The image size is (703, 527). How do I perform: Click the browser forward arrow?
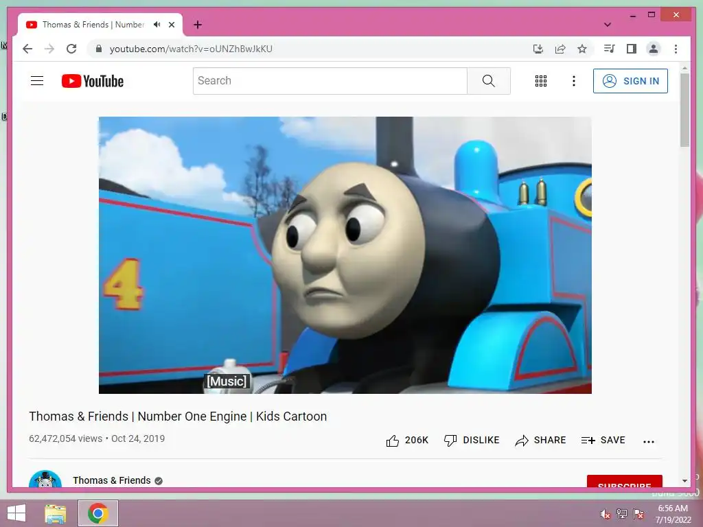[49, 49]
